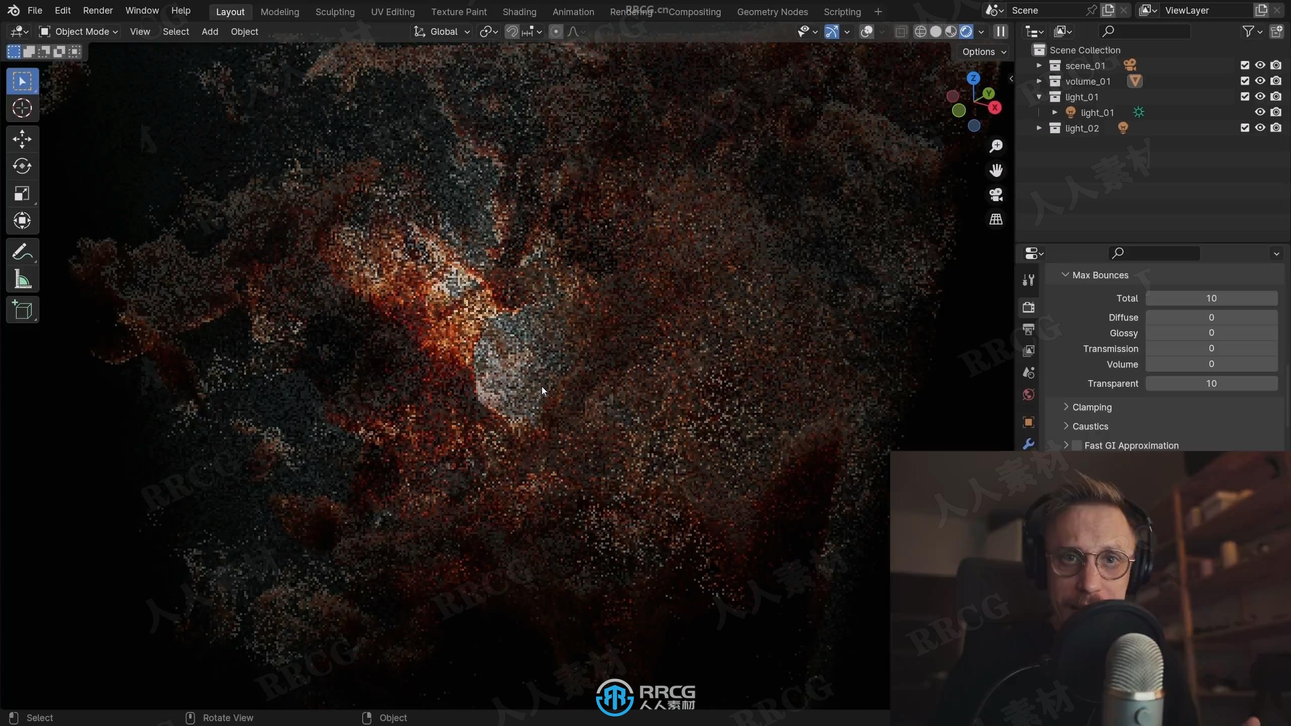Hide scene_01 in viewport with eye icon
This screenshot has height=726, width=1291.
1260,66
